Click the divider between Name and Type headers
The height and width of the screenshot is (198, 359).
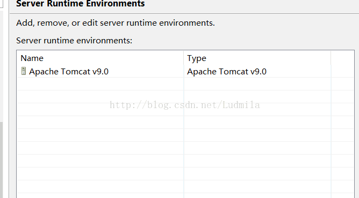click(184, 58)
